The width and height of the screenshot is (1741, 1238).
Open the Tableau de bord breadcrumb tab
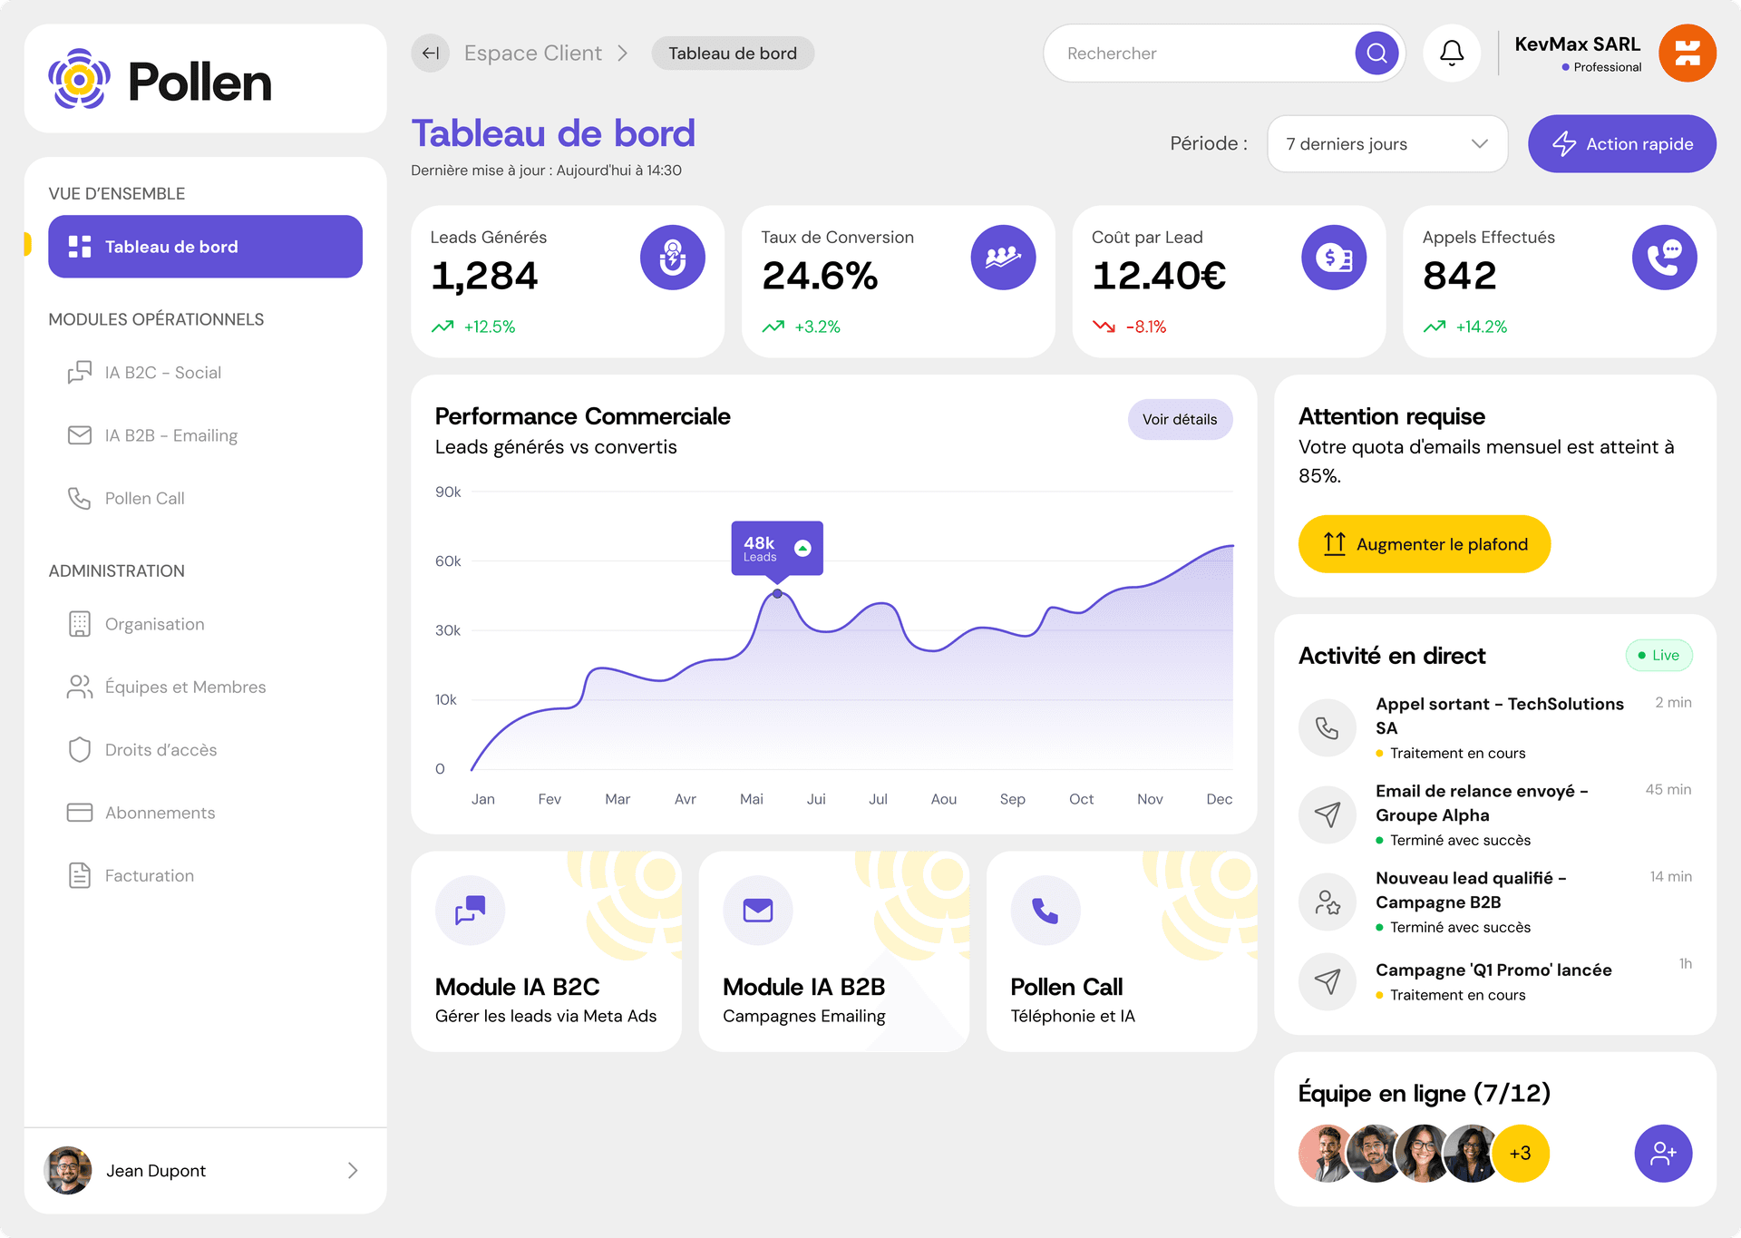(x=732, y=53)
